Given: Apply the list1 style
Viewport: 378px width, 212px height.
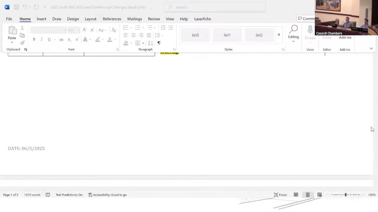Looking at the screenshot, I should pos(227,35).
